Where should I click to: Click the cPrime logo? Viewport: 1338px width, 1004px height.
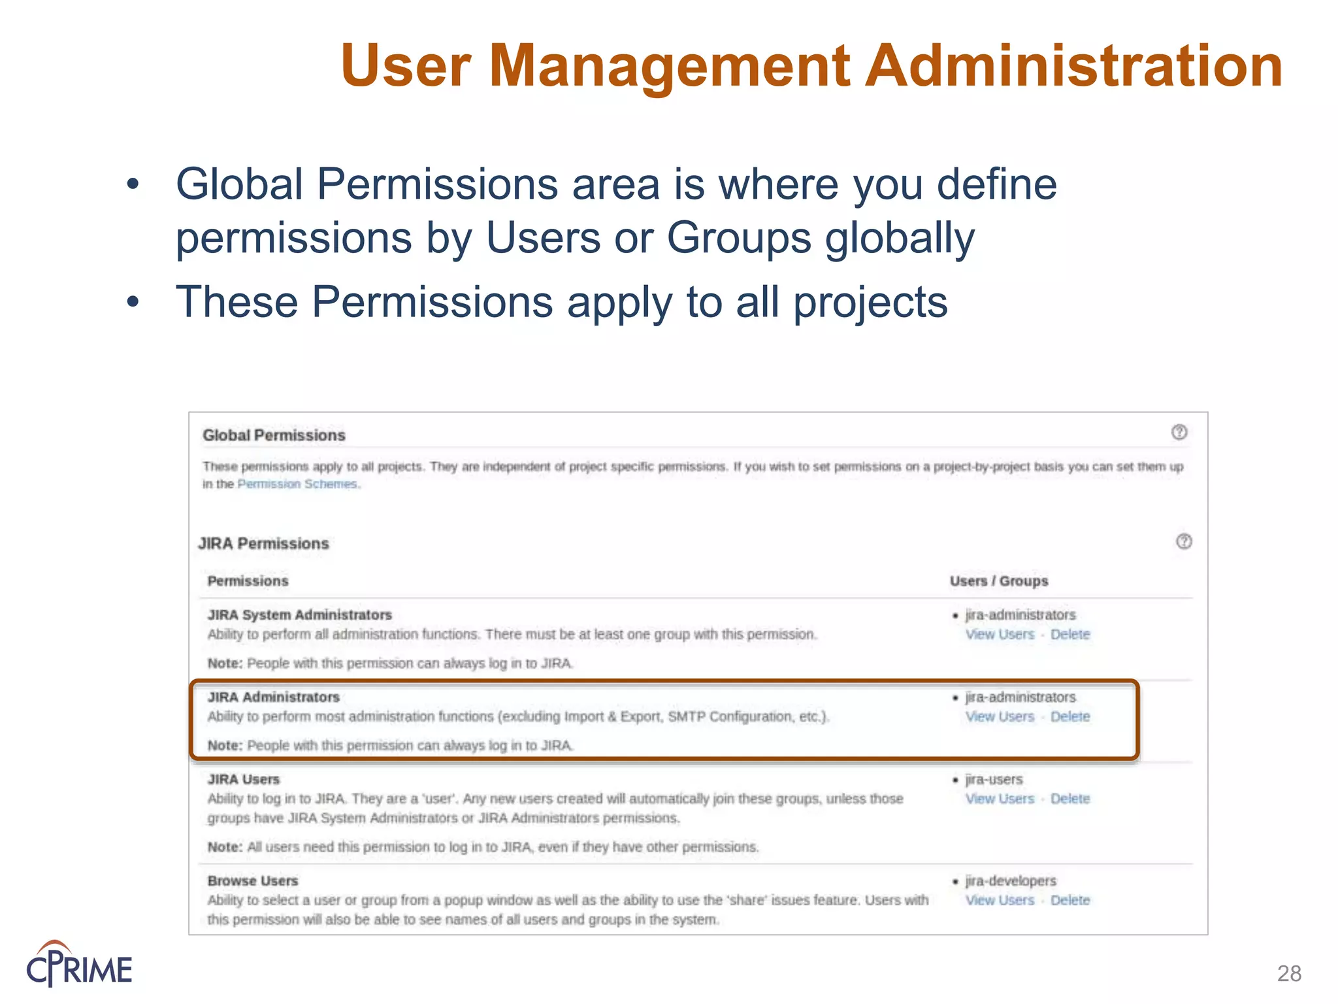79,963
